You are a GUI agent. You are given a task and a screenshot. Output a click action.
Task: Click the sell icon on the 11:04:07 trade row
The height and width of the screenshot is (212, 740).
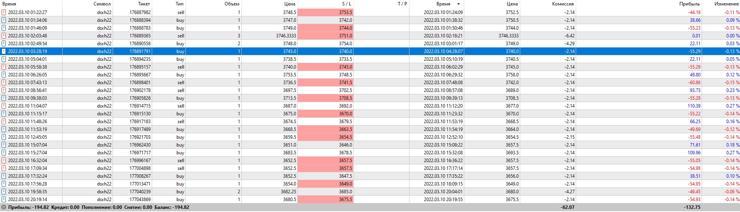click(4, 106)
